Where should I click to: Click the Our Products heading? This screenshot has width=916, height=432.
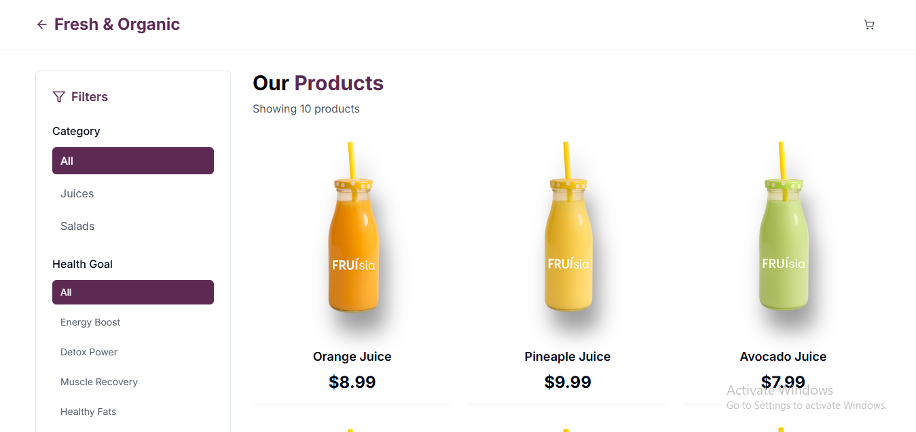[318, 83]
